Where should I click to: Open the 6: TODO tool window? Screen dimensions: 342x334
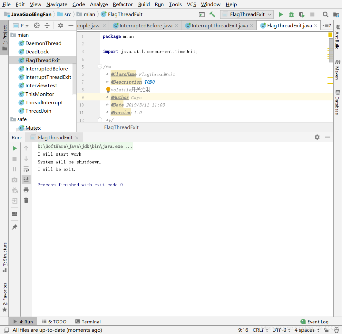tap(54, 322)
